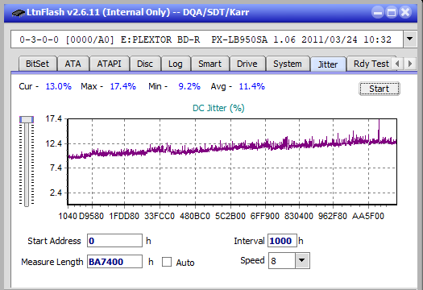Switch to the BitSet tab
This screenshot has width=423, height=290.
pos(38,64)
